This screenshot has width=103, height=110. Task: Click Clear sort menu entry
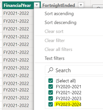tap(54, 31)
